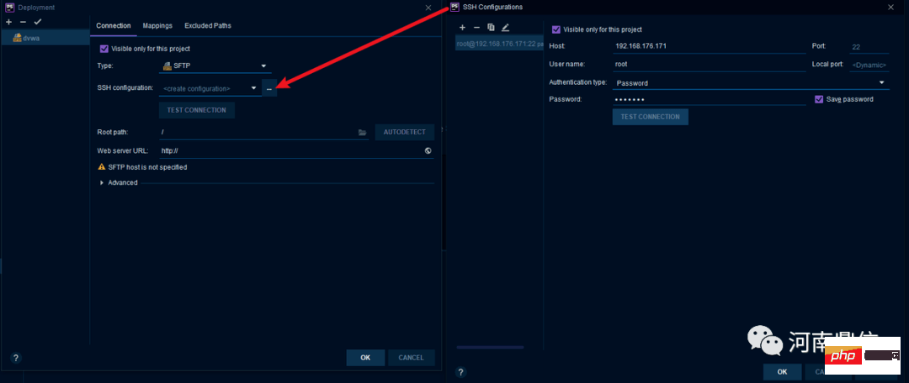The image size is (909, 383).
Task: Open the Excluded Paths tab
Action: [208, 25]
